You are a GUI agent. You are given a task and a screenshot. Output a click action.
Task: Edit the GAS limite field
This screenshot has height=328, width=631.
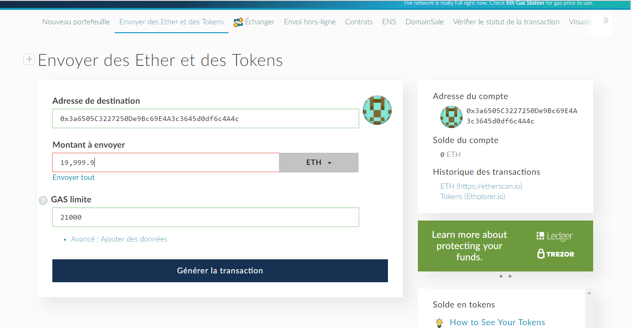click(x=206, y=217)
